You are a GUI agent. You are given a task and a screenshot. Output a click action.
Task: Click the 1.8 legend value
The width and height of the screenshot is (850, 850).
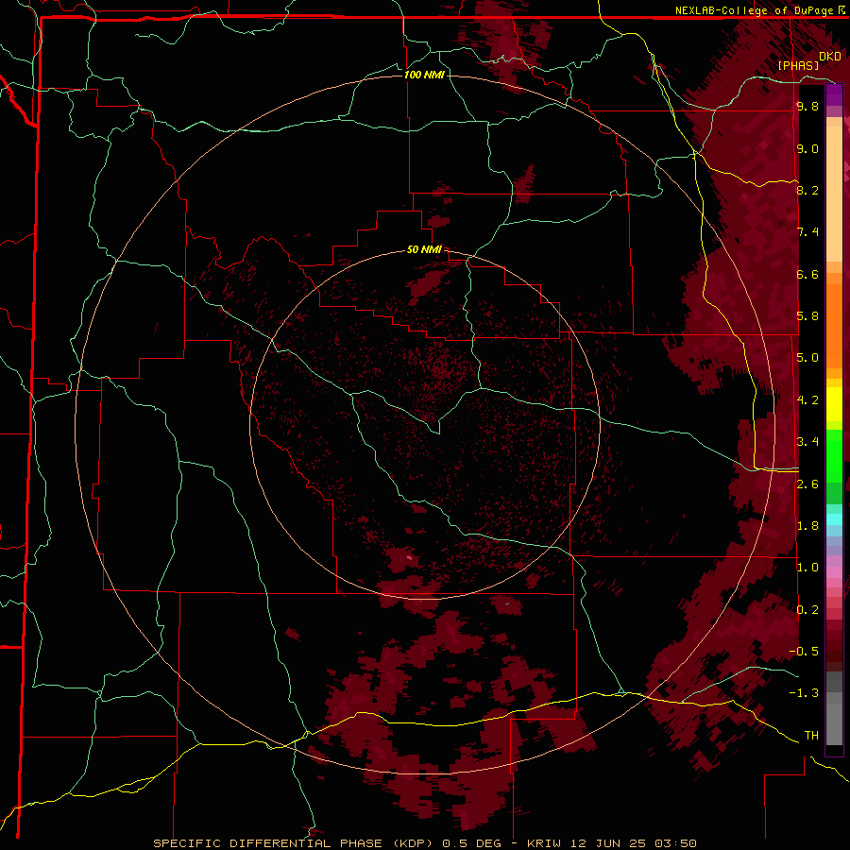[x=807, y=526]
